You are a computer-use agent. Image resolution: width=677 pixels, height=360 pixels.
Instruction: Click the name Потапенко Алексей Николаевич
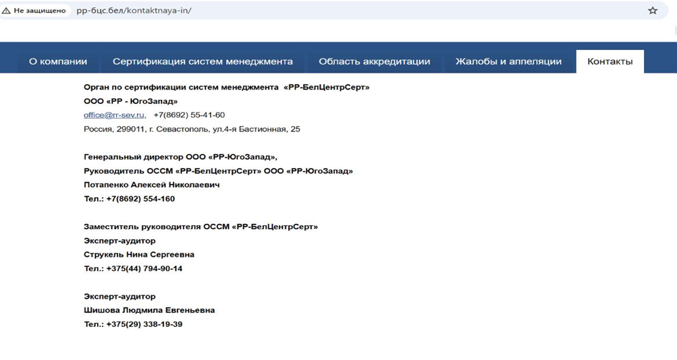(x=151, y=185)
